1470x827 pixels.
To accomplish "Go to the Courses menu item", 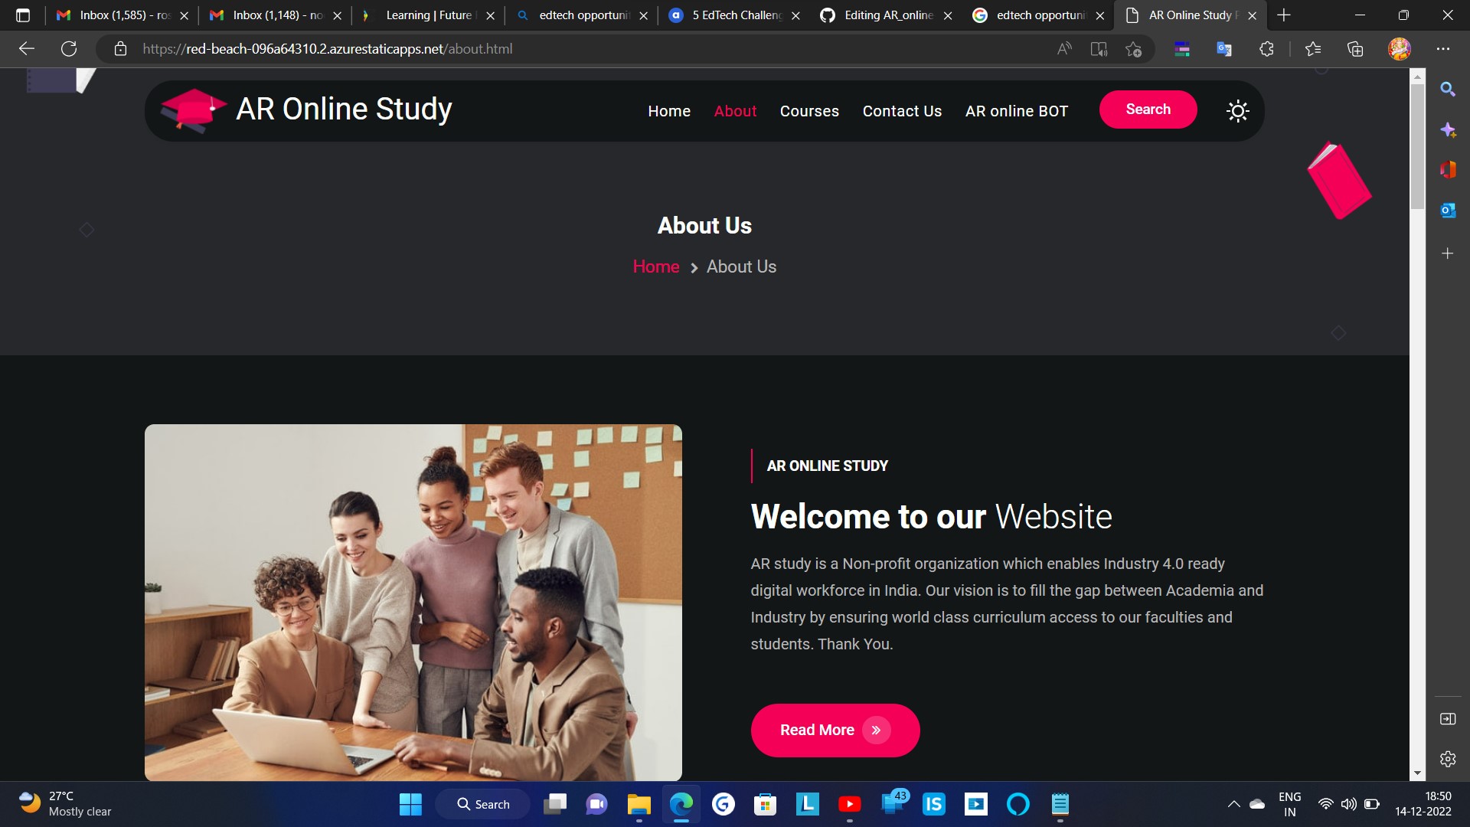I will pyautogui.click(x=809, y=111).
